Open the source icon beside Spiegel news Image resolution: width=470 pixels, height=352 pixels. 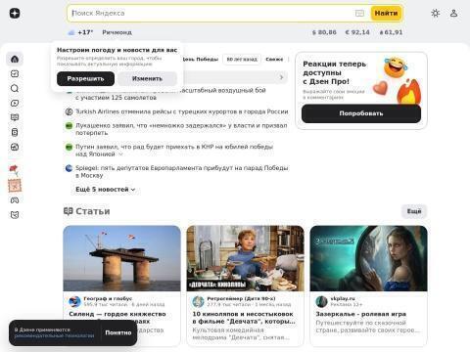(x=69, y=168)
